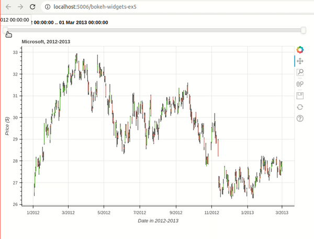
Task: Click the '5/2012' x-axis tick label
Action: coord(104,212)
